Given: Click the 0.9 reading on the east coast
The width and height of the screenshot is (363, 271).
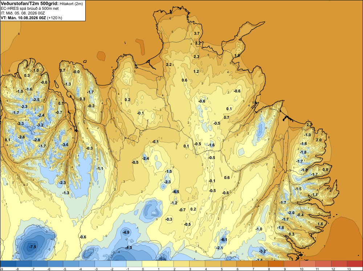Looking at the screenshot, I should [x=325, y=170].
